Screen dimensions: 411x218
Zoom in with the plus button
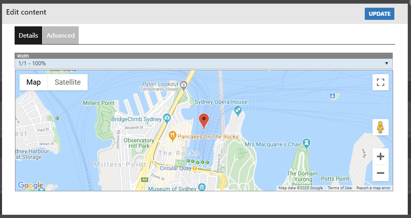(x=380, y=157)
